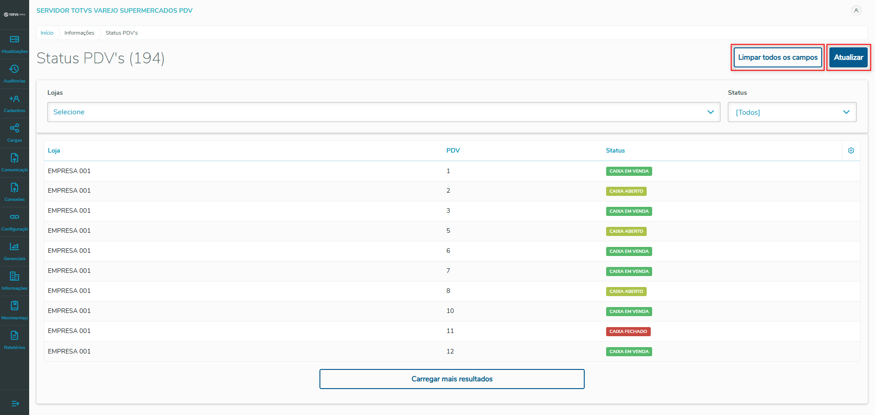
Task: Open the Relatórios document icon
Action: coord(15,336)
